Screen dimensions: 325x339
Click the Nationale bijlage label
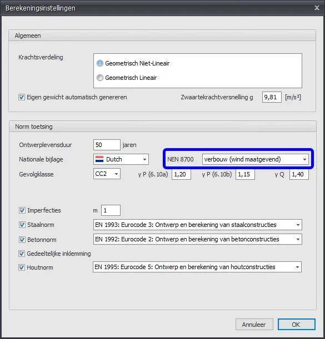pos(41,159)
